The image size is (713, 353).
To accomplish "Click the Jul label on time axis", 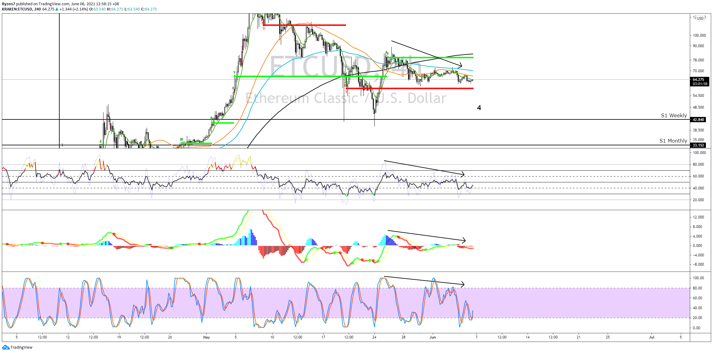I will point(652,337).
